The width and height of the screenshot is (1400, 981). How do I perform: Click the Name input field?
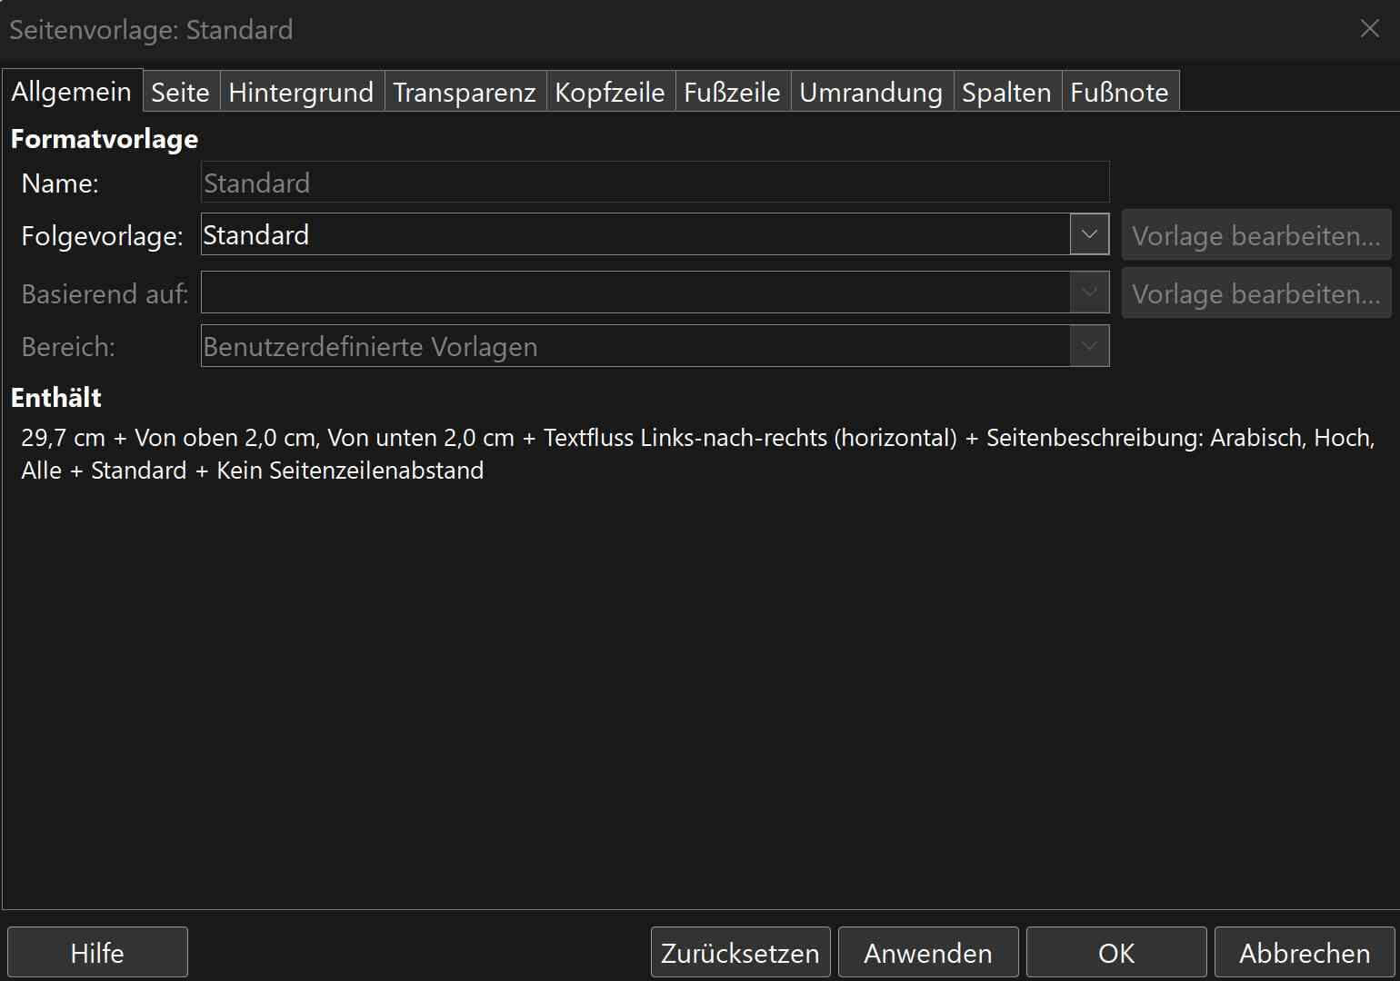655,182
